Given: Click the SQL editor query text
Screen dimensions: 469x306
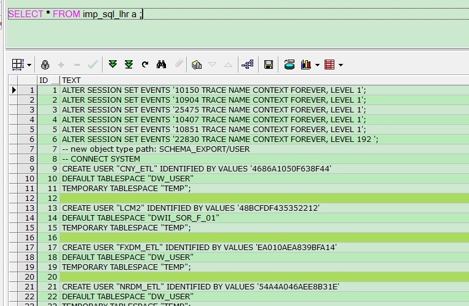Looking at the screenshot, I should (x=74, y=14).
